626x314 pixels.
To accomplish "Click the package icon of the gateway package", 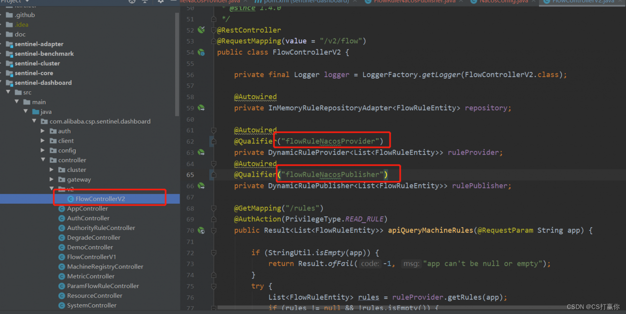I will 62,179.
